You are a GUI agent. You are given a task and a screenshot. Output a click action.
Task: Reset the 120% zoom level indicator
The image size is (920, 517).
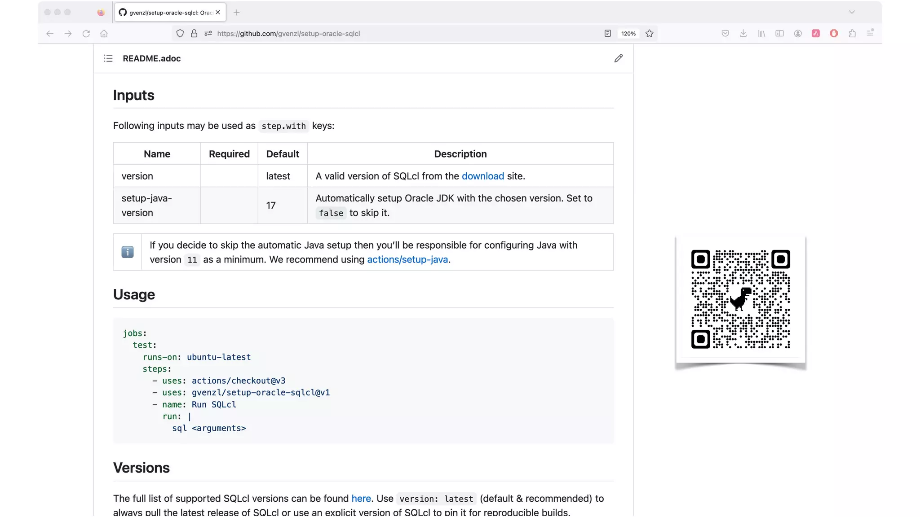coord(628,34)
